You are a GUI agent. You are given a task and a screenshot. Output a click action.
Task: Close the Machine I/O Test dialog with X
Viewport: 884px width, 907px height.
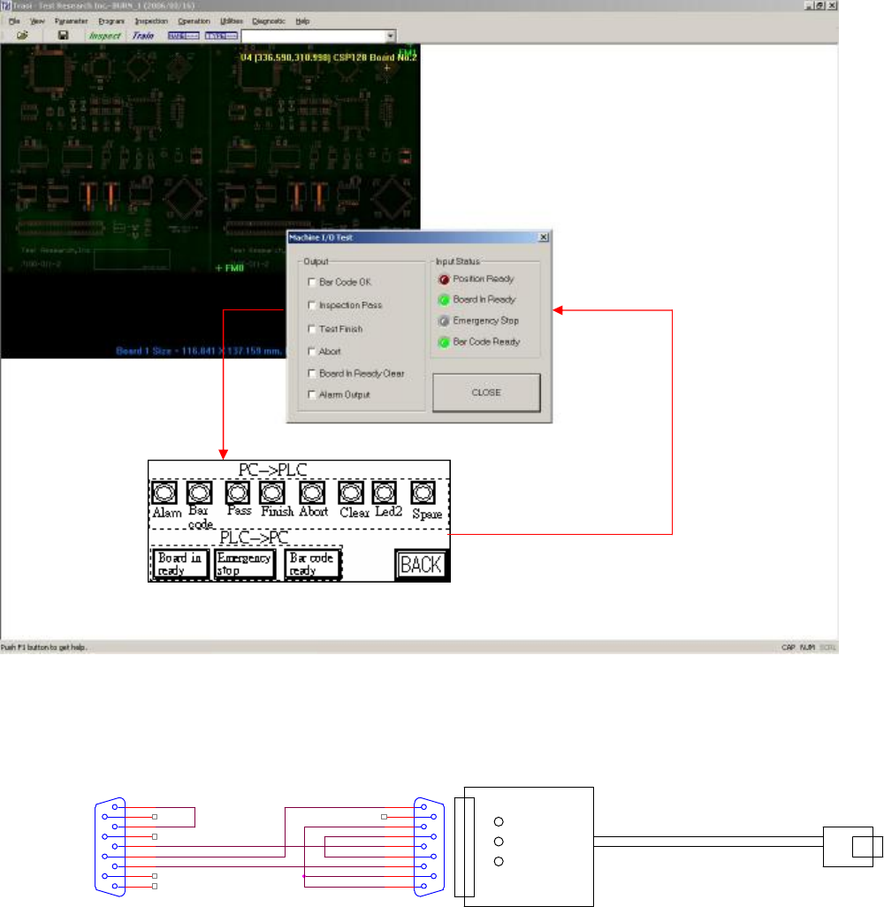[x=544, y=237]
